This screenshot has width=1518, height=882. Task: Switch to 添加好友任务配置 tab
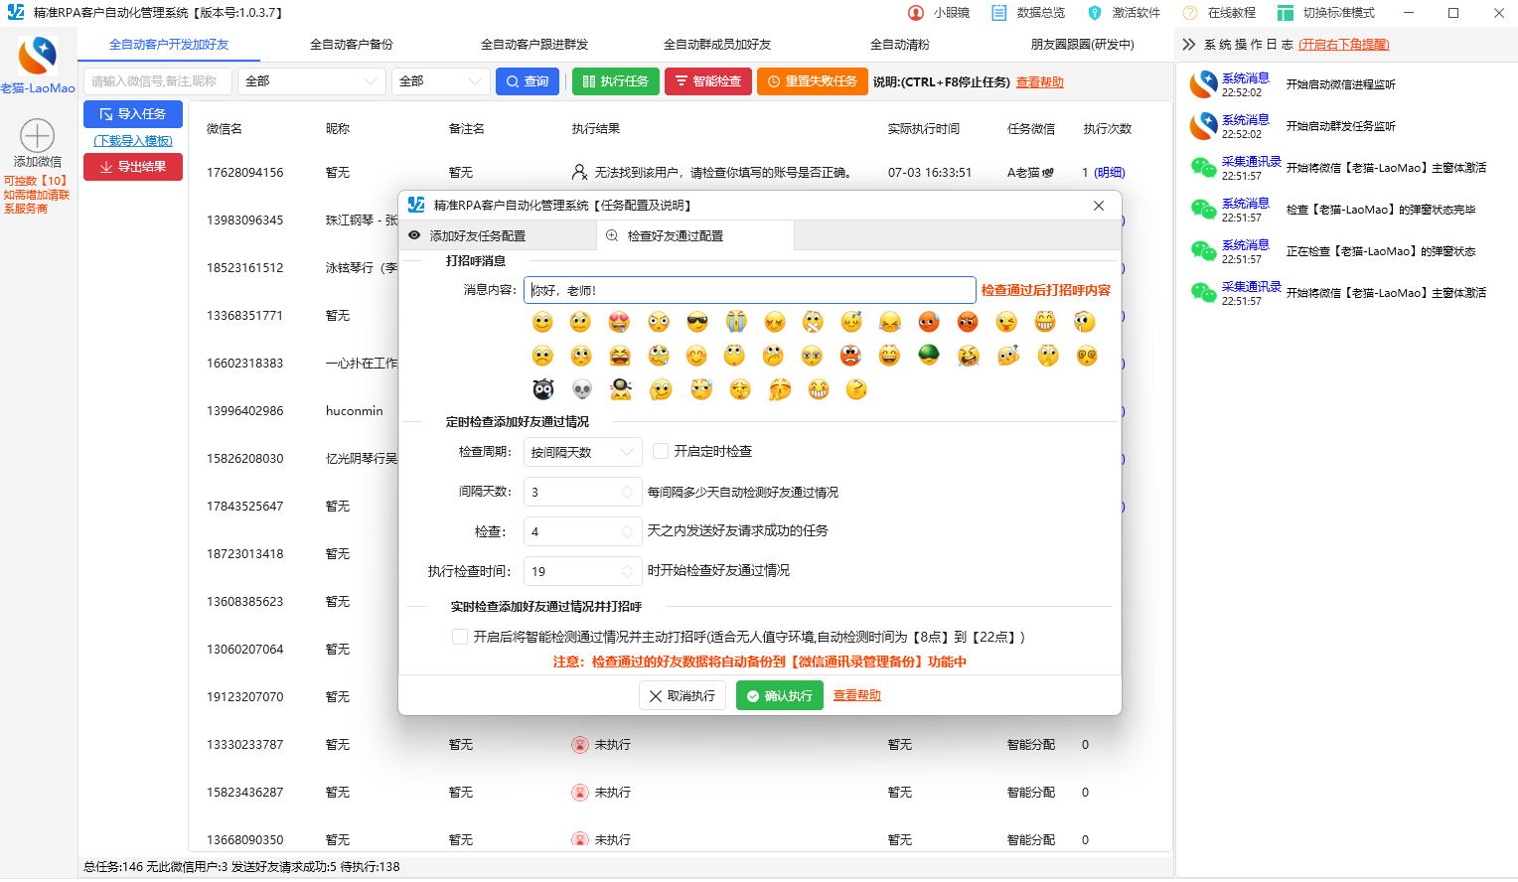(x=497, y=235)
